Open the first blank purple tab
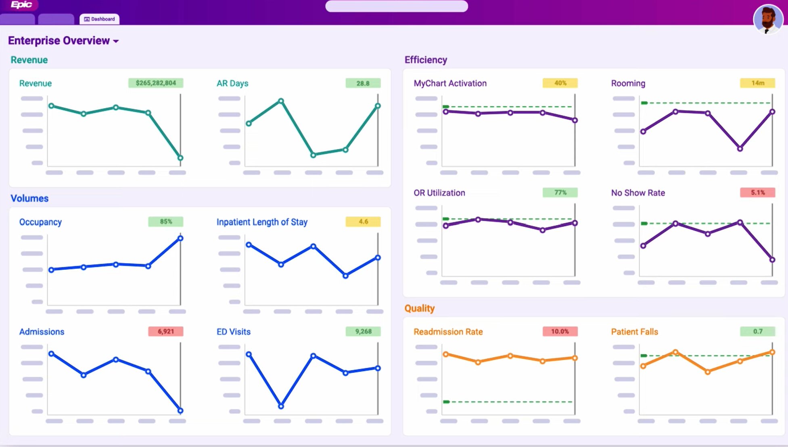Viewport: 788px width, 447px height. pos(17,19)
